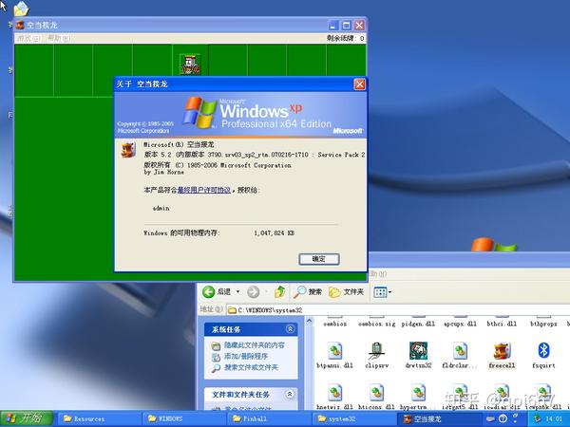The image size is (570, 427).
Task: Open 帮助 menu in FreeCell window
Action: (x=59, y=38)
